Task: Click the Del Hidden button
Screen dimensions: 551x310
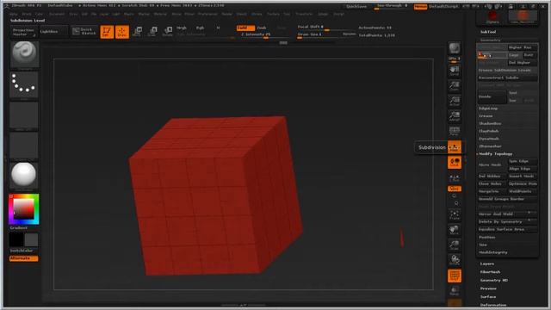Action: tap(492, 176)
